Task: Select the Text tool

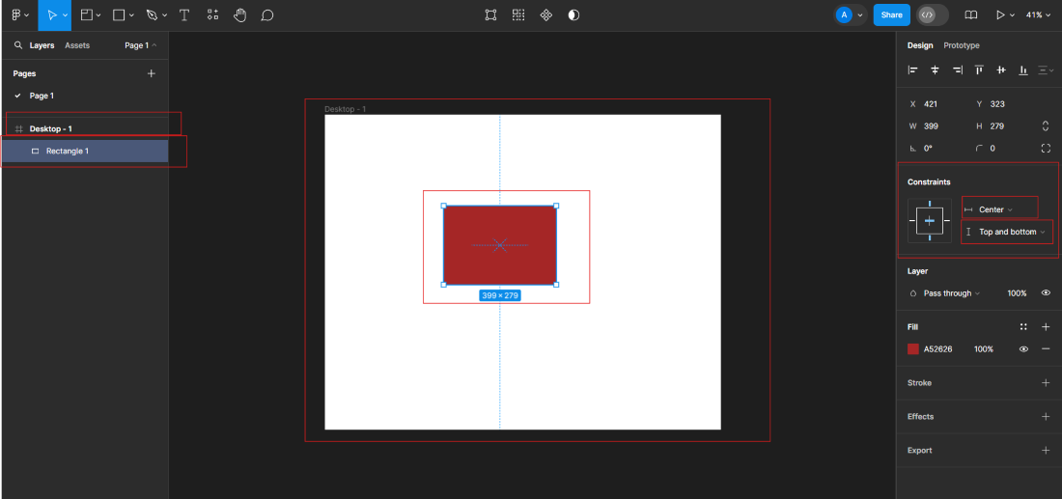Action: coord(184,14)
